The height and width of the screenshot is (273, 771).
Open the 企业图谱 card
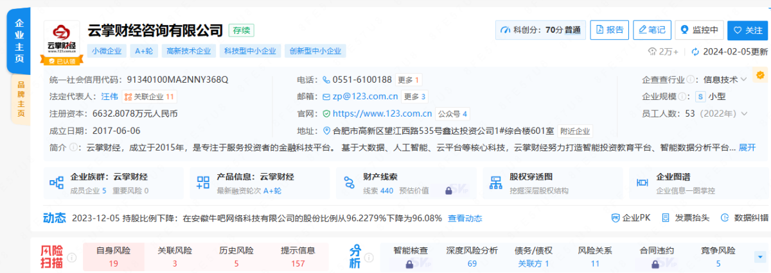(x=699, y=183)
